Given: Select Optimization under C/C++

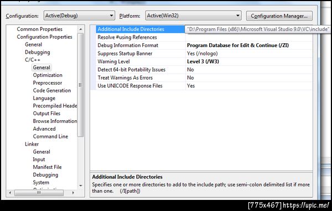Looking at the screenshot, I should click(x=48, y=75).
